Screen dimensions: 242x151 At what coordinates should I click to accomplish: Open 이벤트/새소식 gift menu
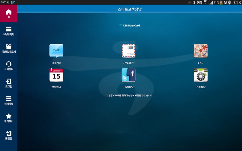click(9, 49)
